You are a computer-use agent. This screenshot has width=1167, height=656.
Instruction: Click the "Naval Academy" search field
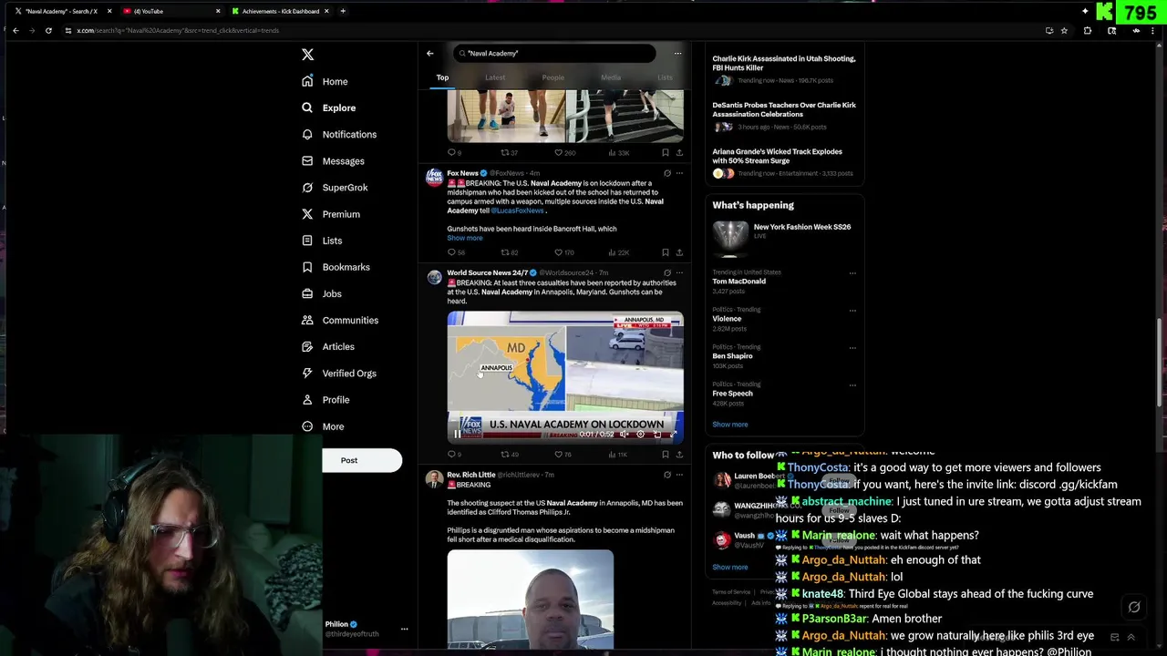[x=554, y=53]
